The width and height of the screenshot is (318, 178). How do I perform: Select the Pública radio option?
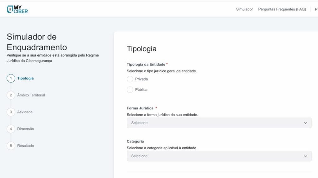coord(130,90)
